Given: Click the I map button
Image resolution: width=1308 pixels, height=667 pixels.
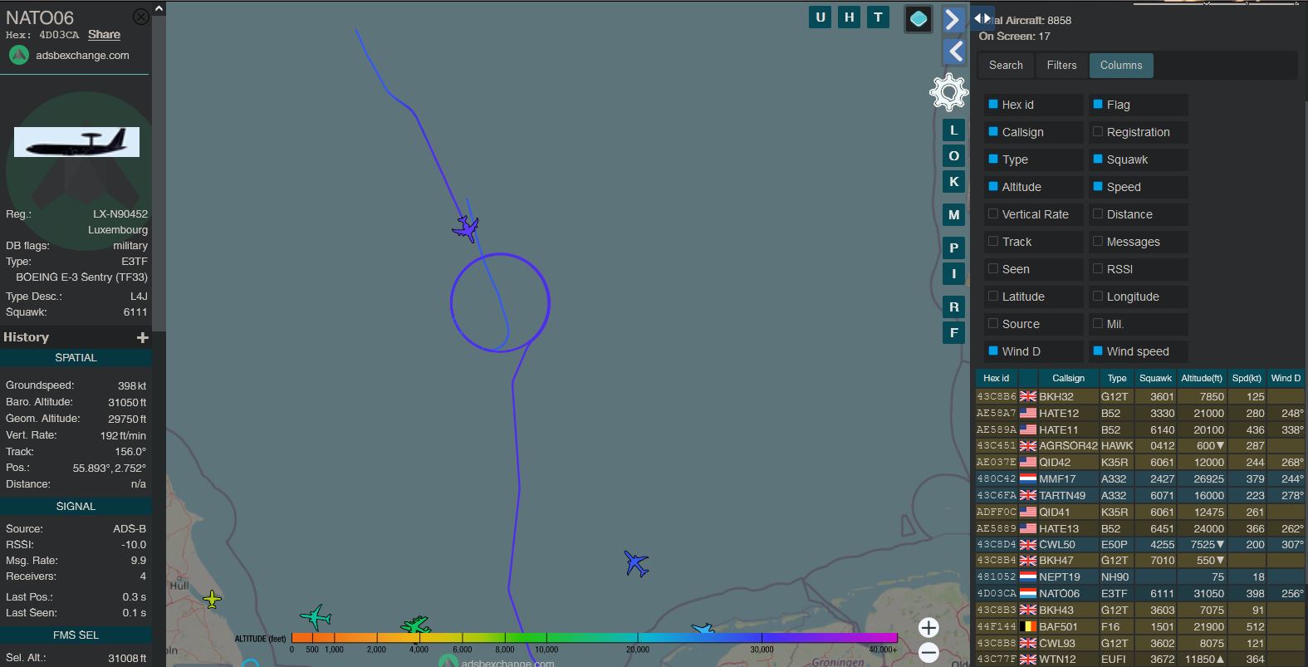Looking at the screenshot, I should point(953,274).
